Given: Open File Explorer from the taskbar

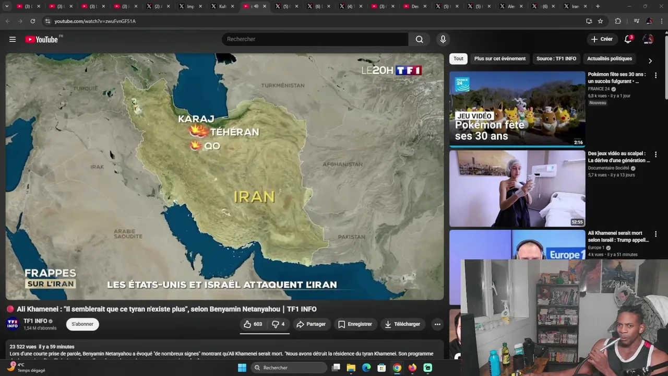Looking at the screenshot, I should click(351, 368).
